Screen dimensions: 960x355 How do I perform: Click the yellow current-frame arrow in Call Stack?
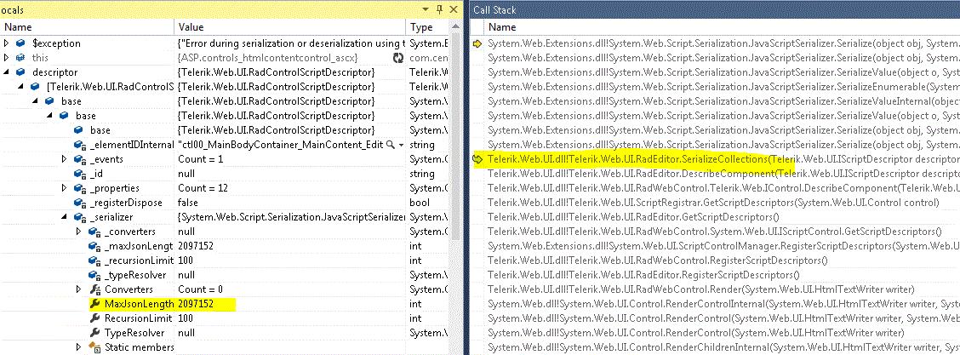pyautogui.click(x=477, y=43)
